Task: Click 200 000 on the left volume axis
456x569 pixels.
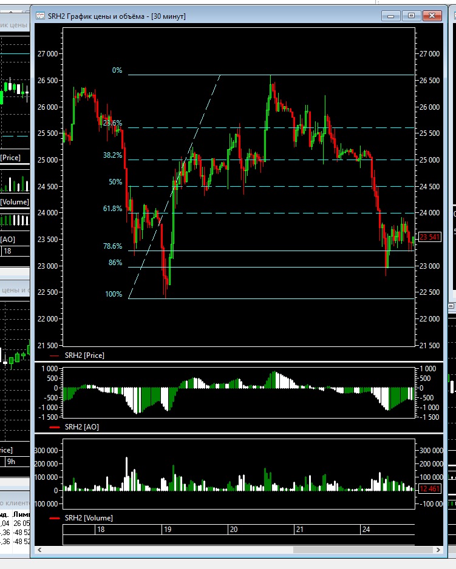Action: coord(47,464)
